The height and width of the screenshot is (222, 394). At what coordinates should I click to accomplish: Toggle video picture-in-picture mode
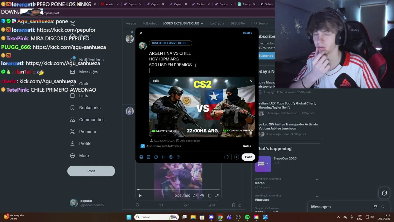[210, 196]
